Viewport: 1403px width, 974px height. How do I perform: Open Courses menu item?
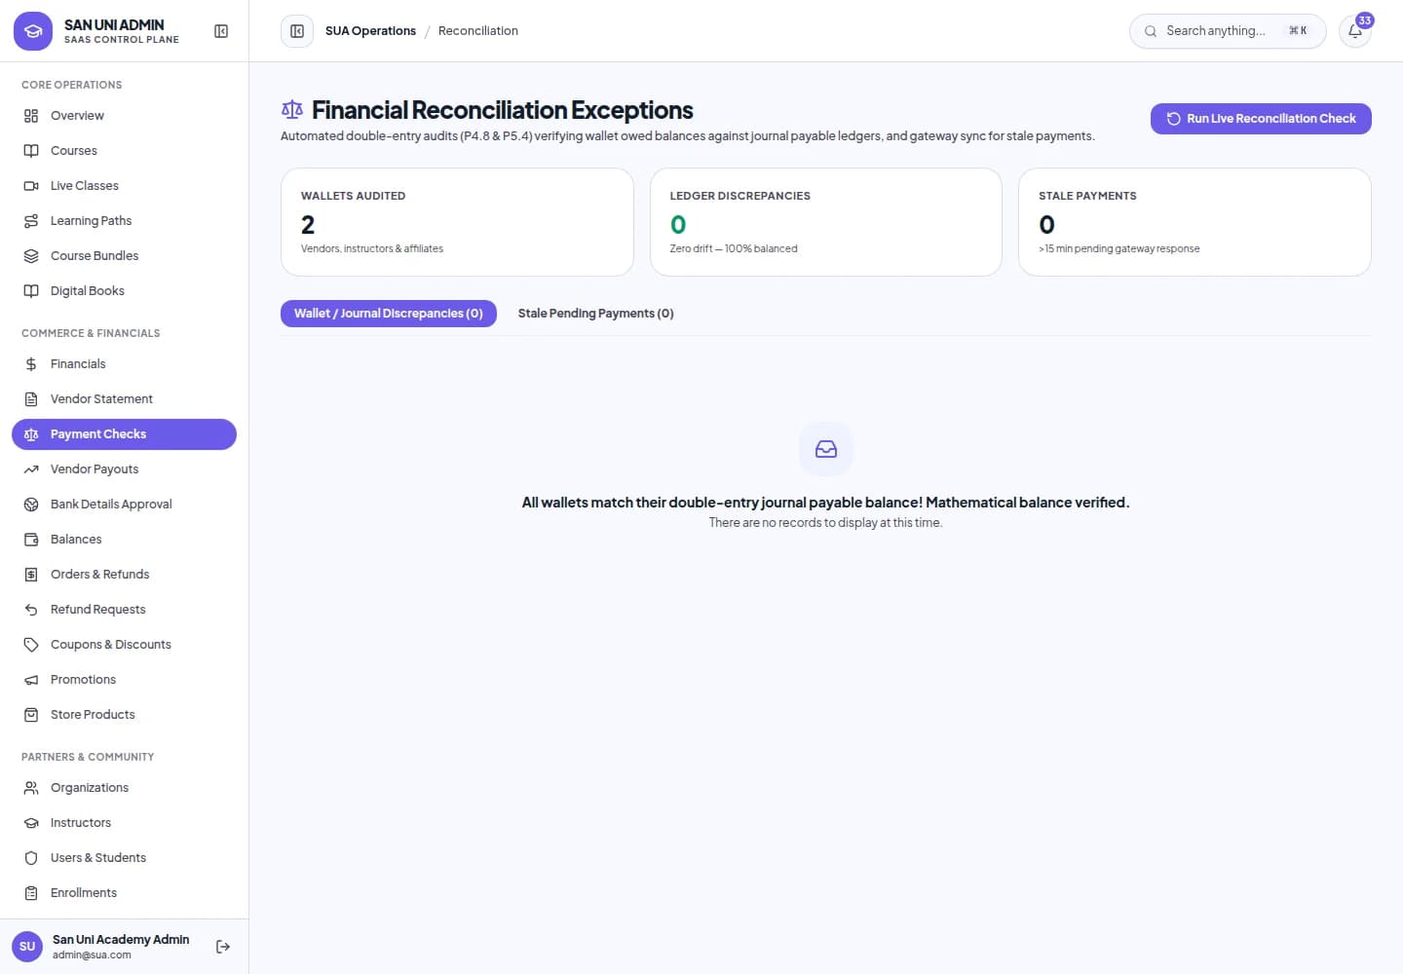click(124, 151)
